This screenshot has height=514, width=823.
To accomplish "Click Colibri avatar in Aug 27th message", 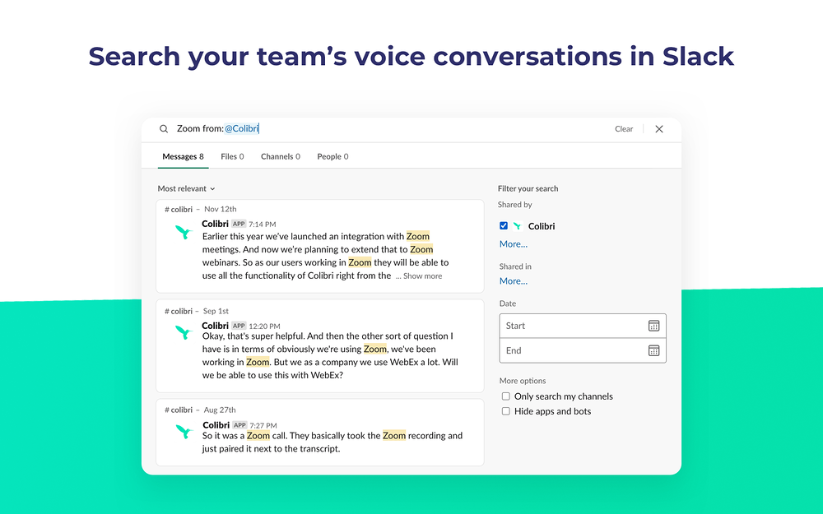I will (184, 431).
